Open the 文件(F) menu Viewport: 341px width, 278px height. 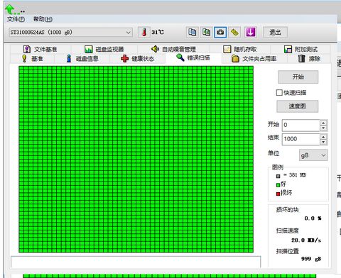click(16, 19)
